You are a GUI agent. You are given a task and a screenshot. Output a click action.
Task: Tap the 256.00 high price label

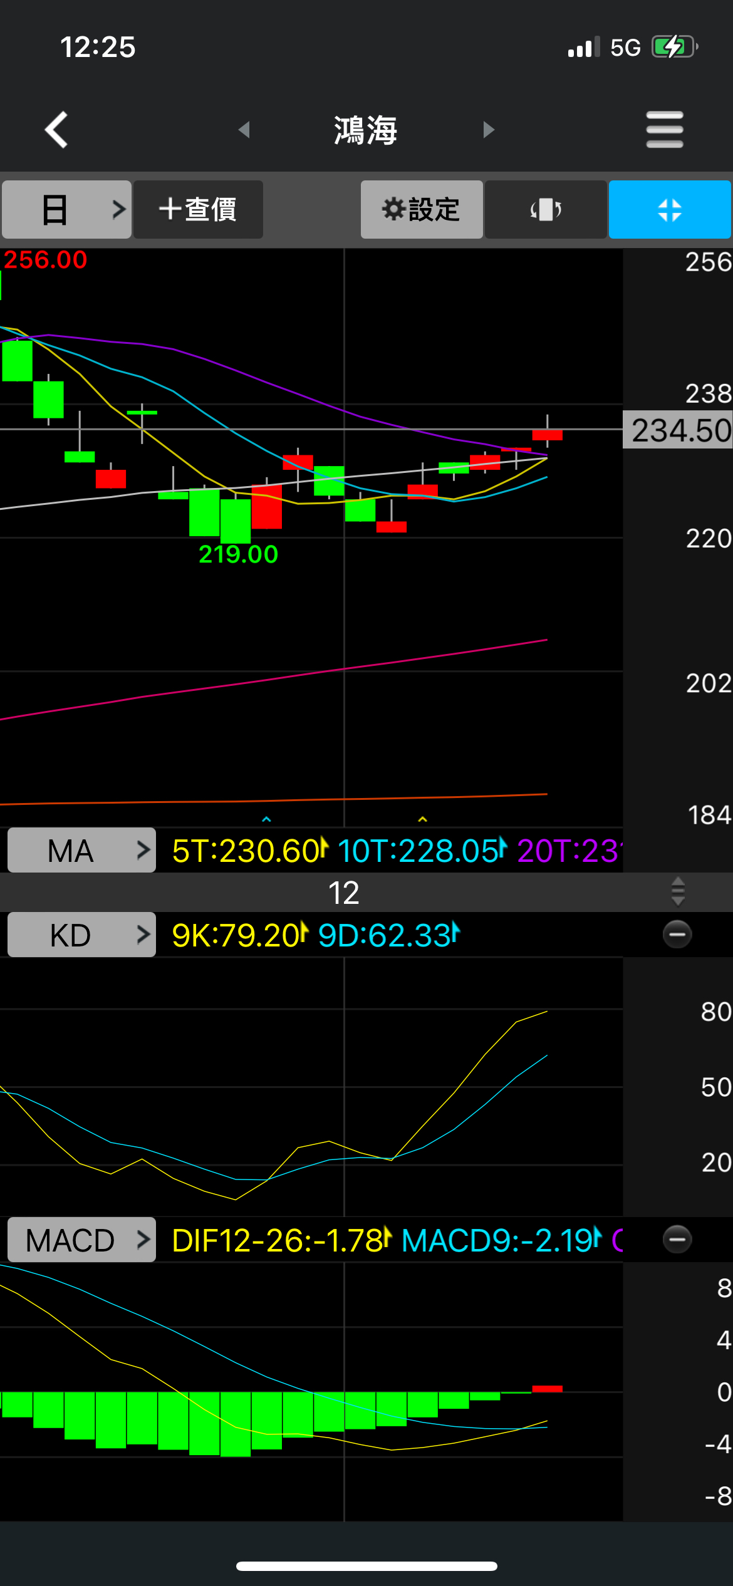(x=45, y=260)
